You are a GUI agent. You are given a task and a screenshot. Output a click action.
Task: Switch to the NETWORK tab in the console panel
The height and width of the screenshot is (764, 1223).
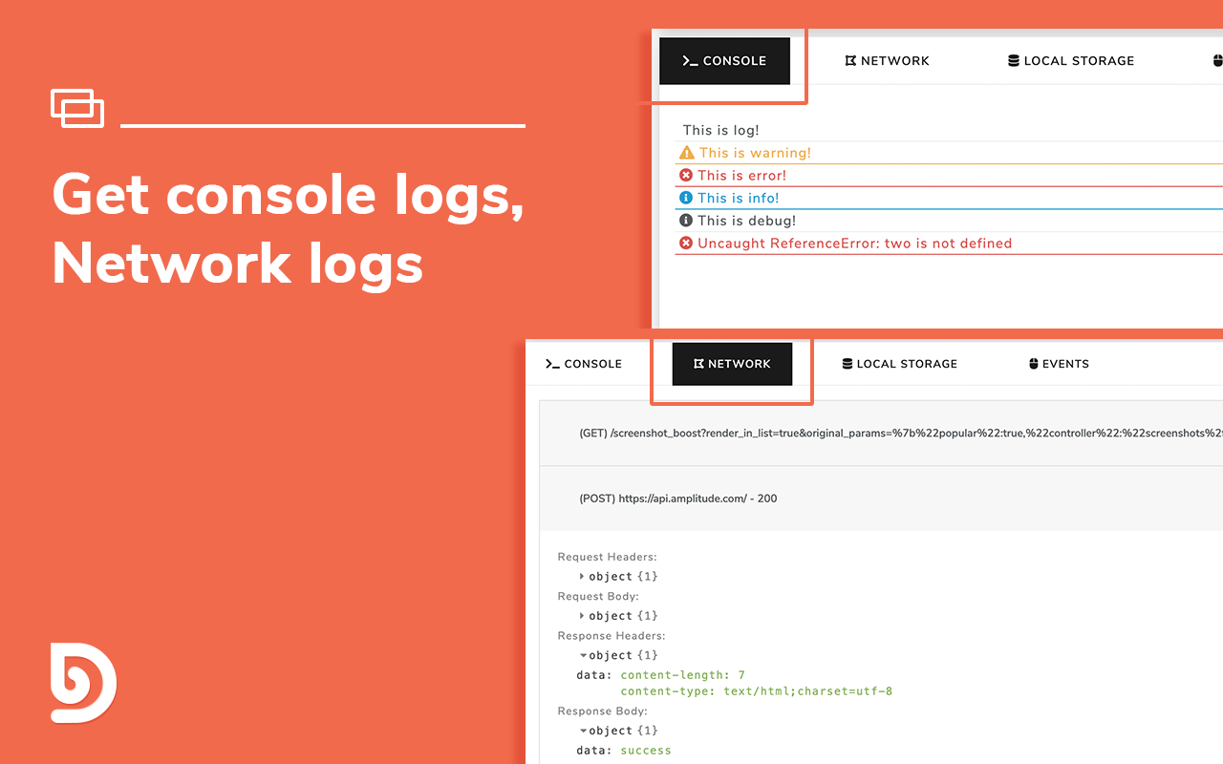click(x=888, y=61)
